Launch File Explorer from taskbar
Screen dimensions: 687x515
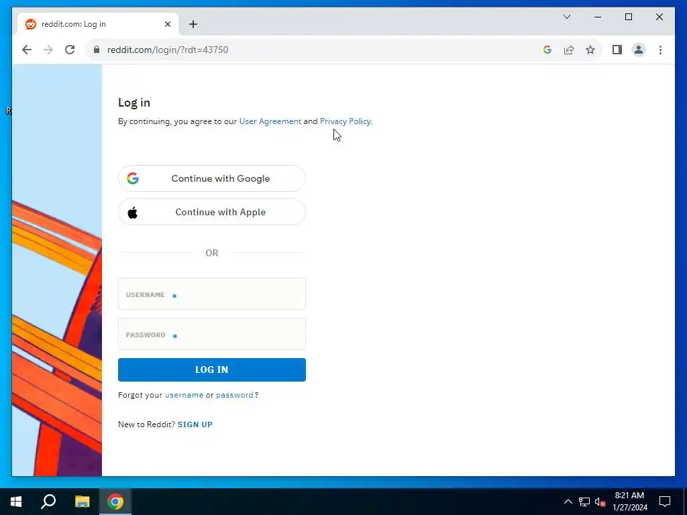click(82, 502)
